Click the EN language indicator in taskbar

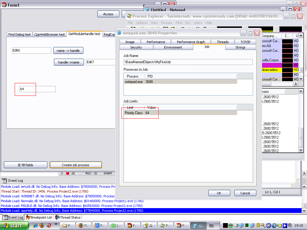[211, 226]
